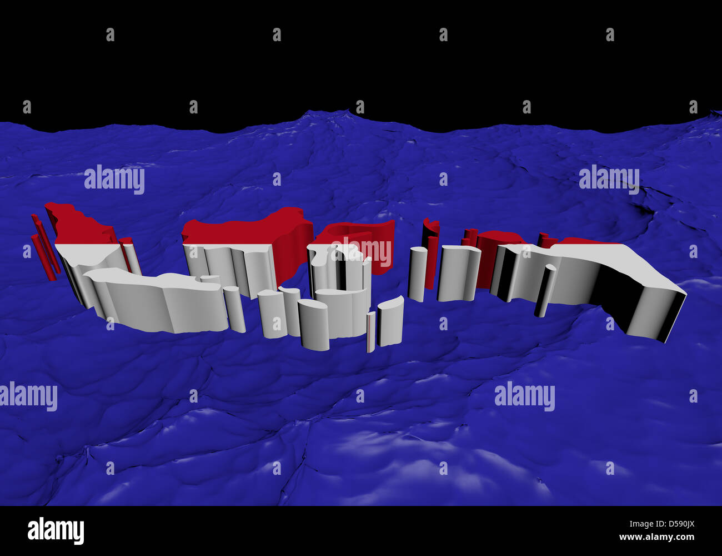This screenshot has height=556, width=722.
Task: Click the black sky area above the ocean horizon
Action: pos(361,56)
